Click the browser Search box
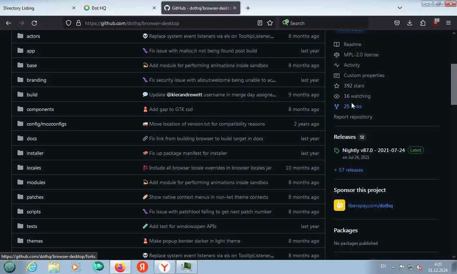Viewport: 457px width, 274px height. coord(323,23)
